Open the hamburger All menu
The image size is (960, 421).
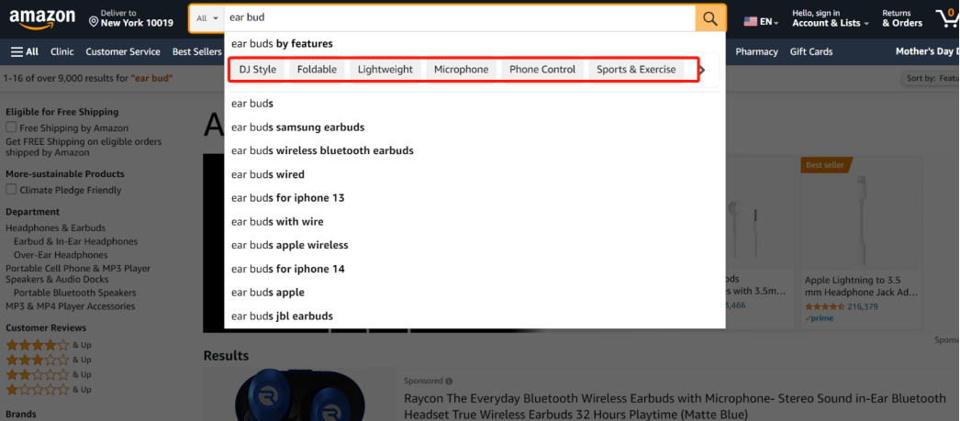[x=25, y=52]
